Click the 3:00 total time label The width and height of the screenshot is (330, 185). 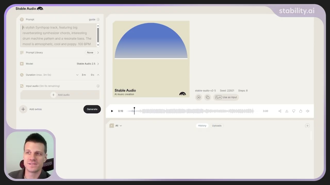pos(265,111)
